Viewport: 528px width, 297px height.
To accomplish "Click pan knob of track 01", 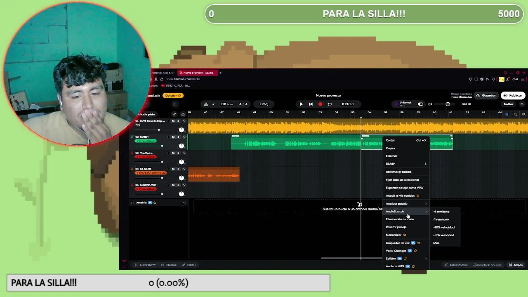I will tap(181, 130).
